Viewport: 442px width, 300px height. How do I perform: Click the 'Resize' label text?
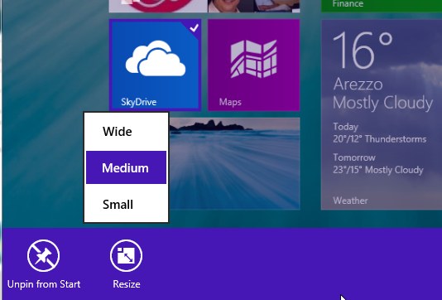tap(127, 284)
